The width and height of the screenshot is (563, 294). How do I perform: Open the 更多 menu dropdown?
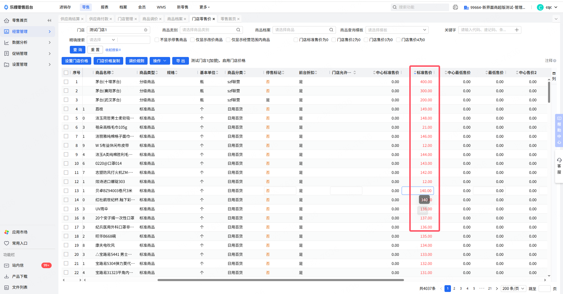click(x=204, y=7)
